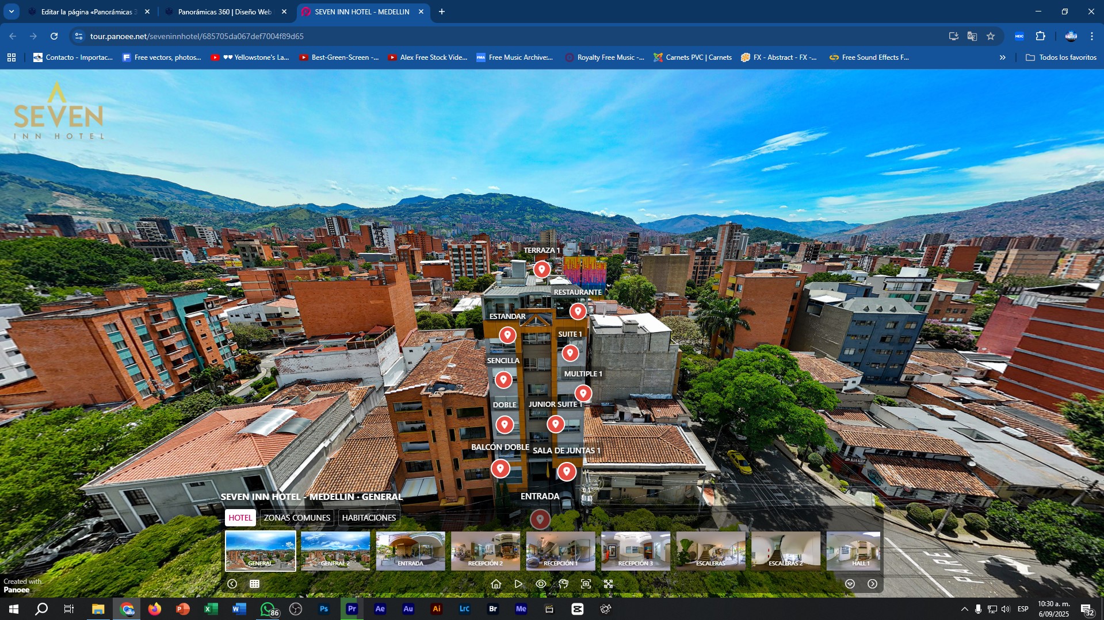
Task: Click the TERRAZA 1 hotspot marker
Action: click(541, 269)
